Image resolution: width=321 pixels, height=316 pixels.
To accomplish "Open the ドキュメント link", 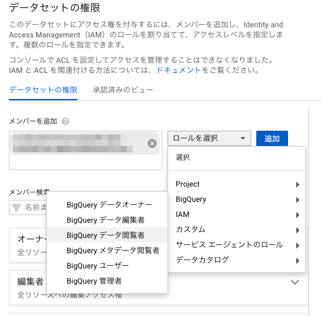I will point(178,70).
